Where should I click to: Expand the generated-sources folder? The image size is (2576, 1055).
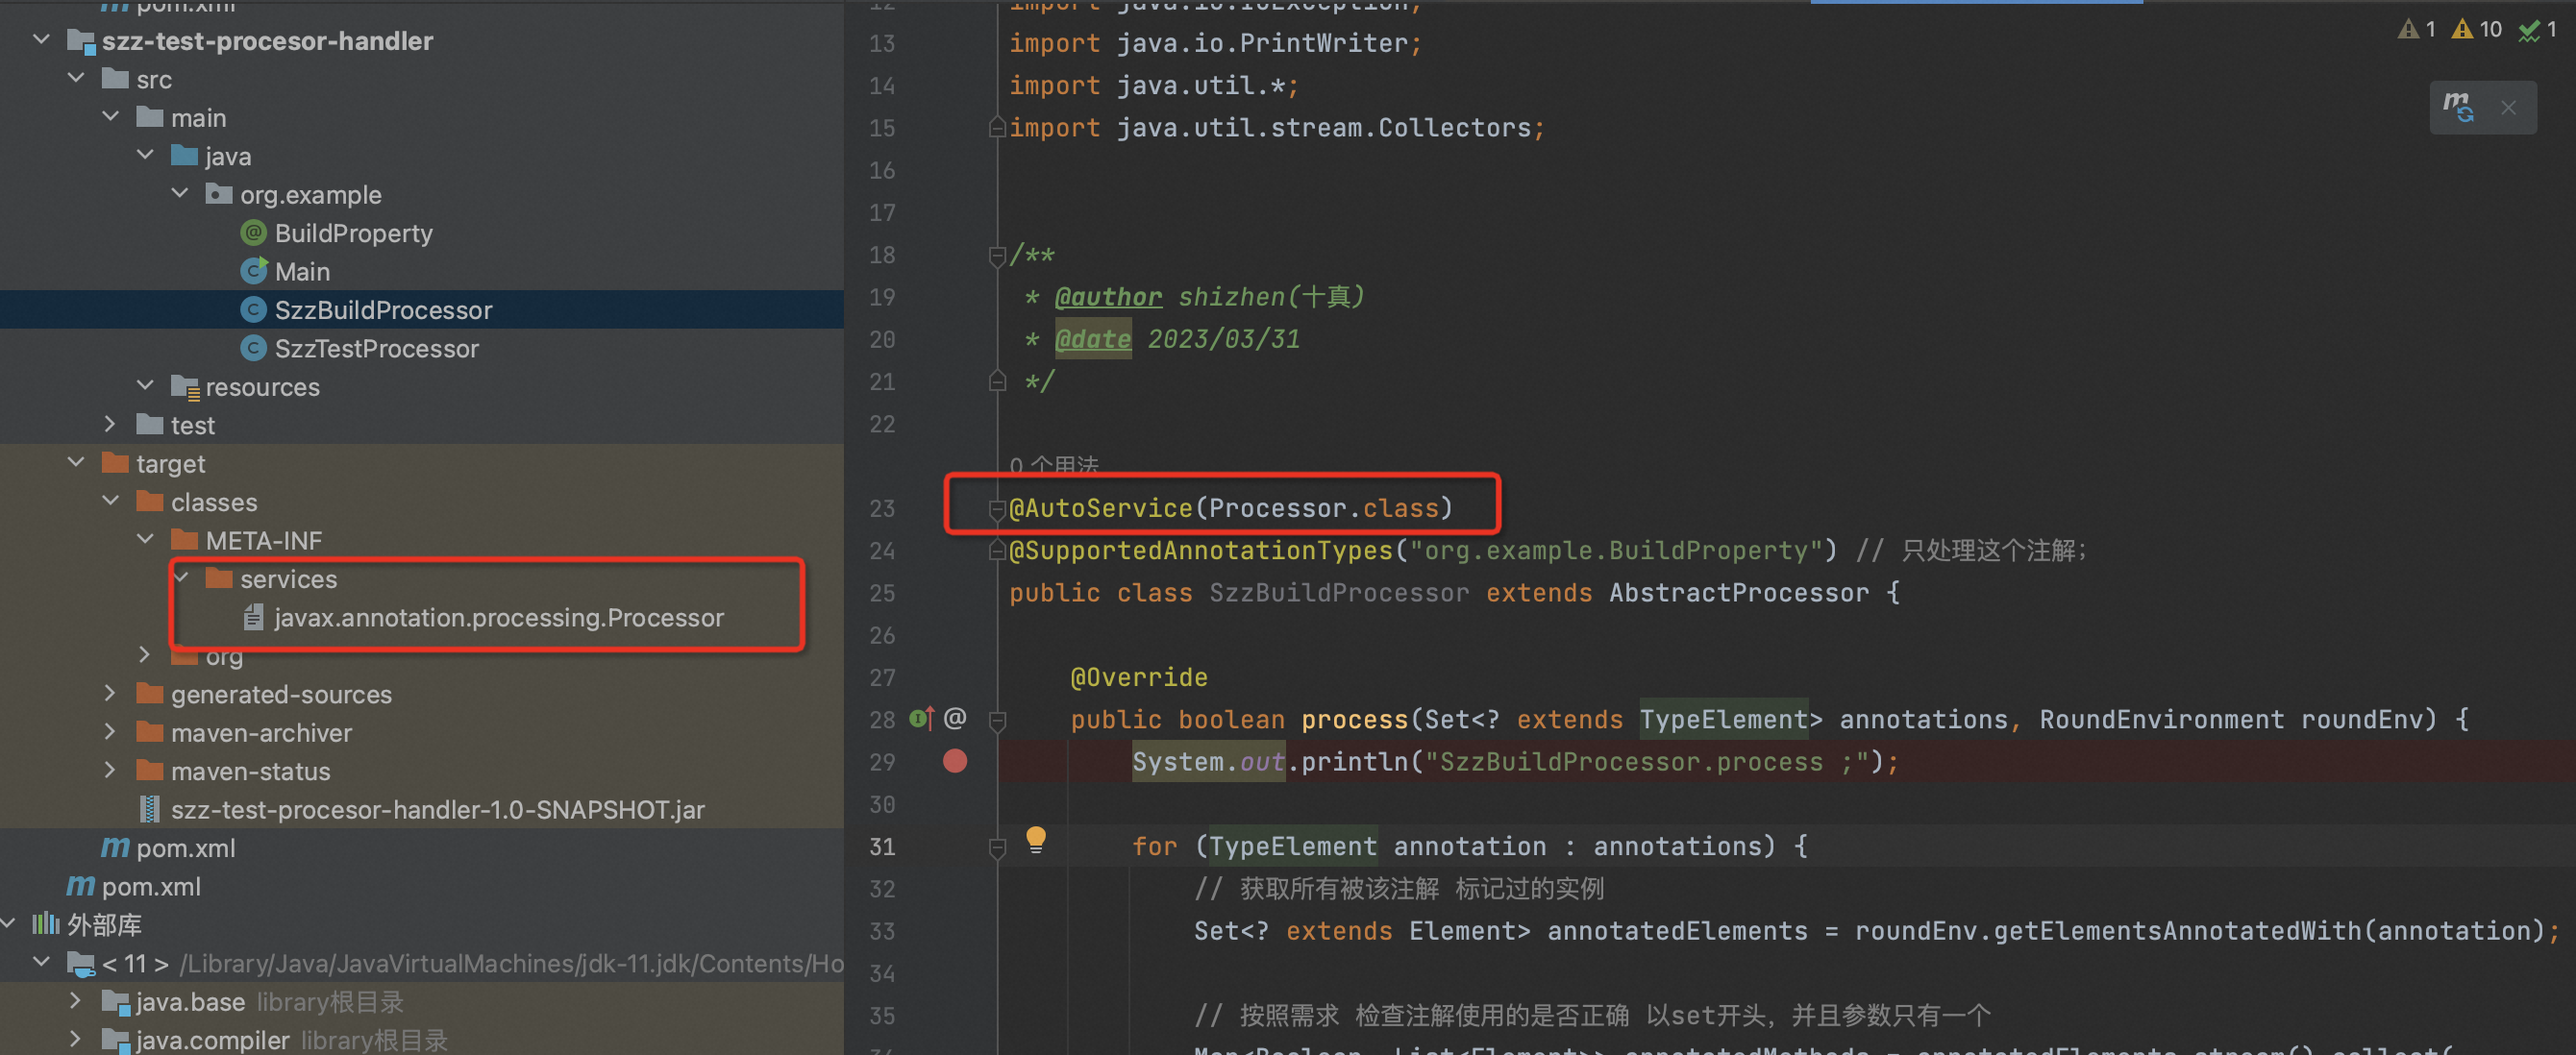coord(110,693)
